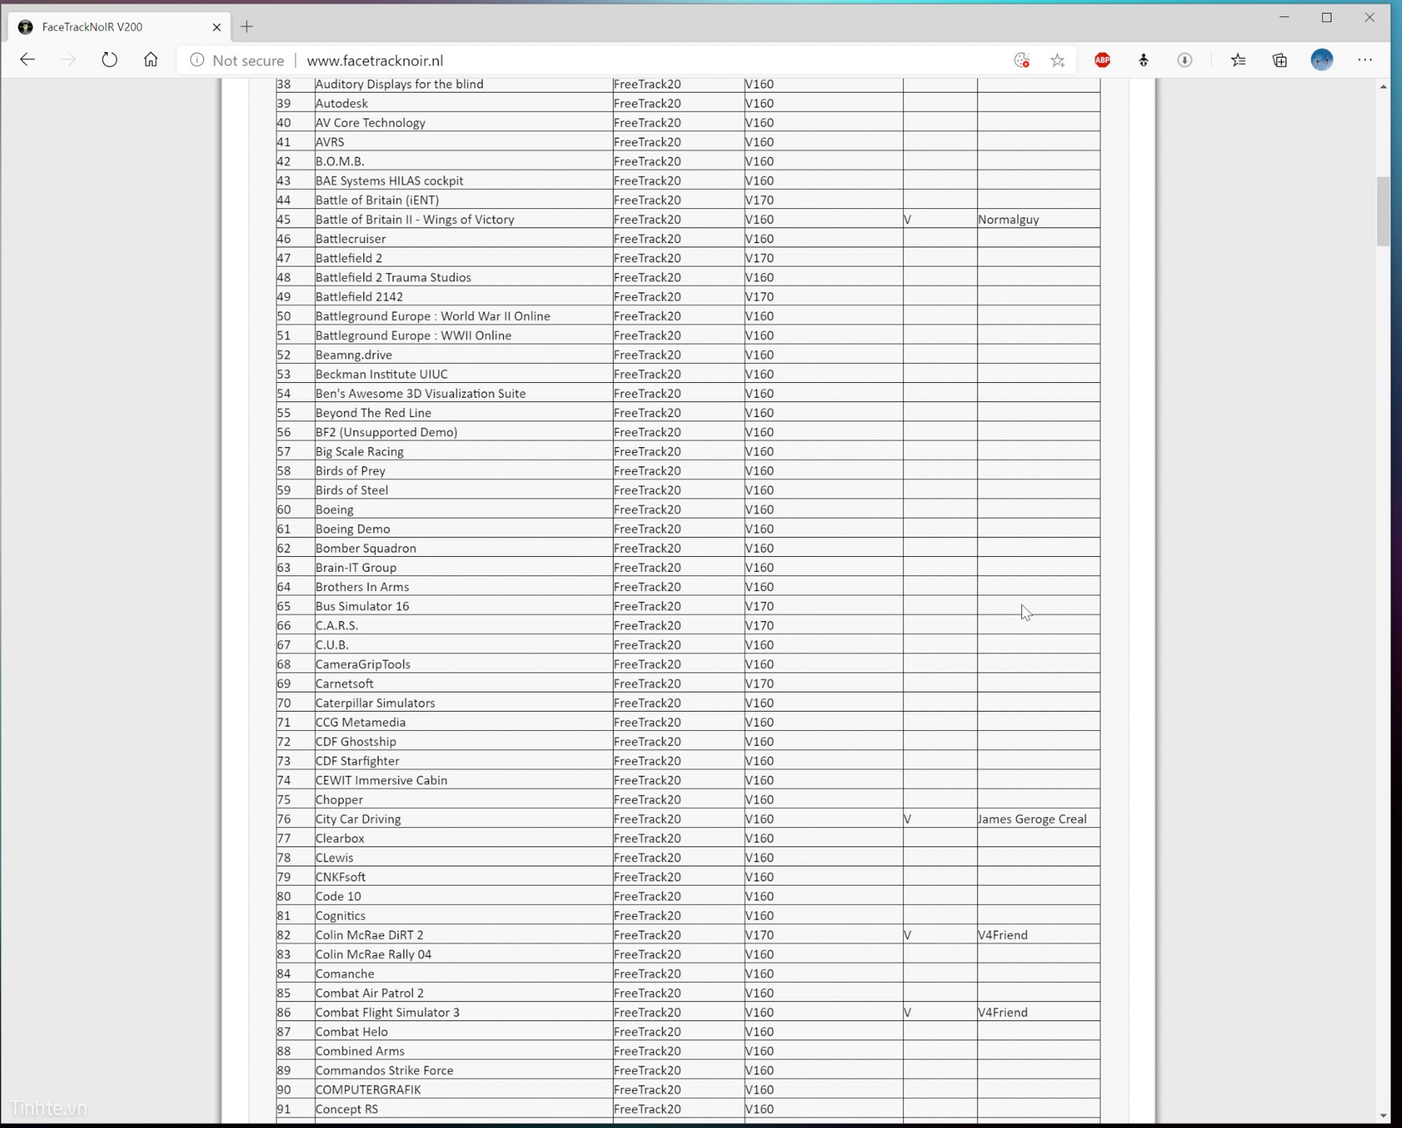Select 'City Car Driving' row text
The height and width of the screenshot is (1128, 1402).
pos(358,819)
